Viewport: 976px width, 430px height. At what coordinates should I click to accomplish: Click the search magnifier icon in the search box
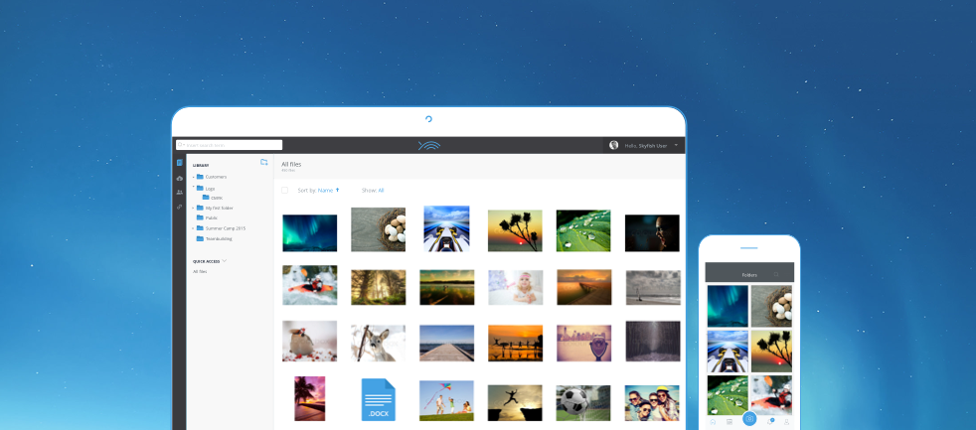[x=181, y=145]
